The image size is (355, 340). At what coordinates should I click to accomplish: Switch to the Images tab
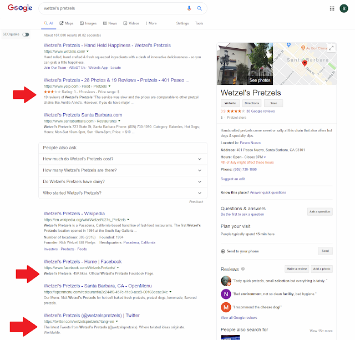[88, 23]
